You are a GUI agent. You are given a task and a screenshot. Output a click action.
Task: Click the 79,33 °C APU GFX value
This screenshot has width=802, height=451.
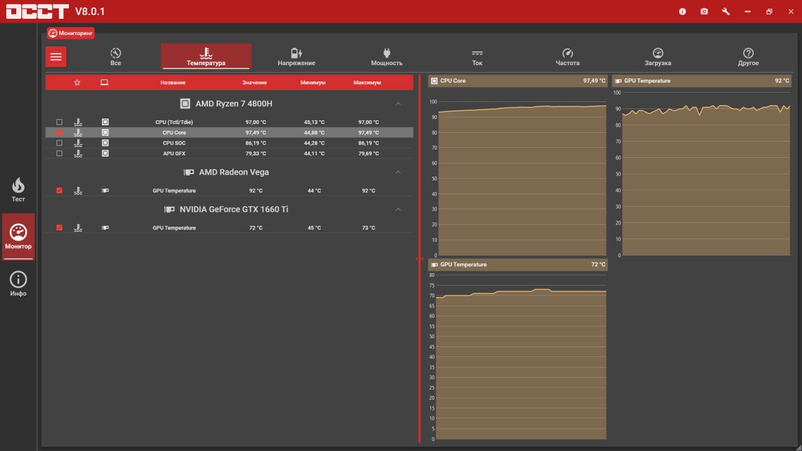256,153
